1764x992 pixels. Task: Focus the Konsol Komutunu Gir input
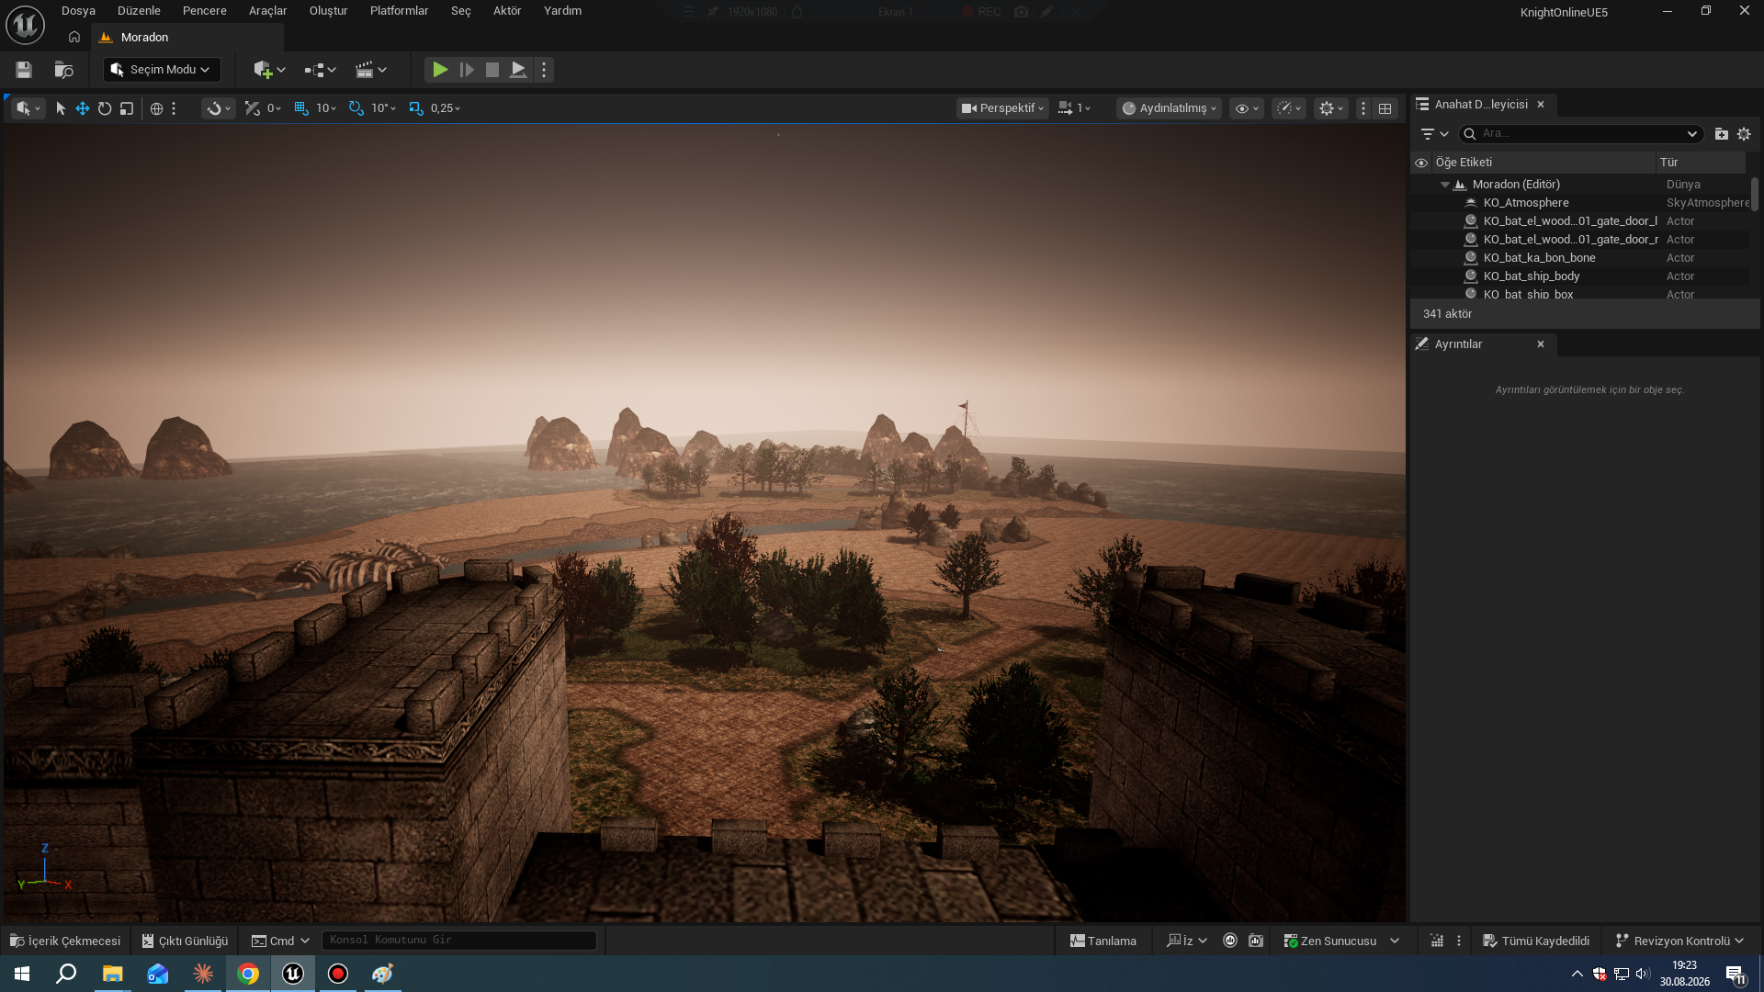coord(459,941)
